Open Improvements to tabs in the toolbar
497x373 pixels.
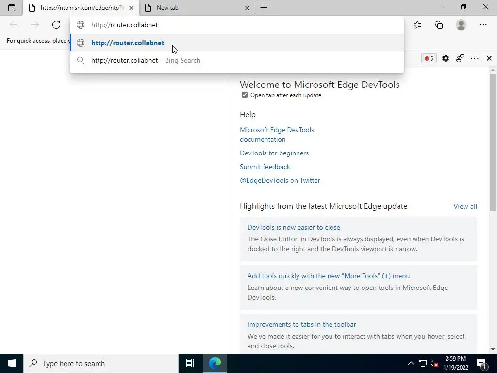(301, 324)
